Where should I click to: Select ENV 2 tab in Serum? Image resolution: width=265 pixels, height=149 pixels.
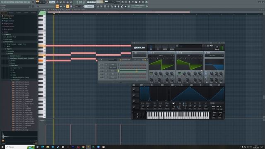152,85
